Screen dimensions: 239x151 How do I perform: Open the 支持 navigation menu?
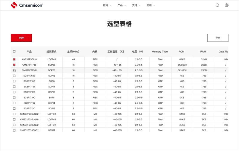click(134, 5)
